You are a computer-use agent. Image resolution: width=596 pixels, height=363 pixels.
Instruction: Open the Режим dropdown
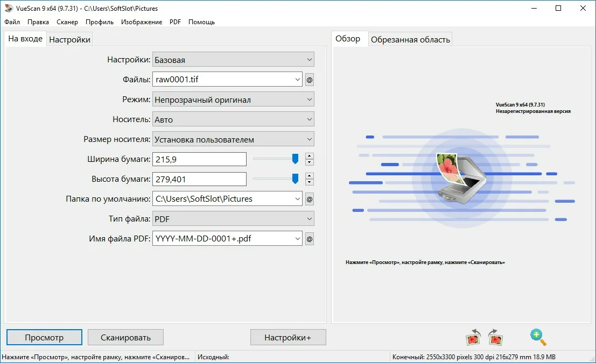[x=233, y=99]
